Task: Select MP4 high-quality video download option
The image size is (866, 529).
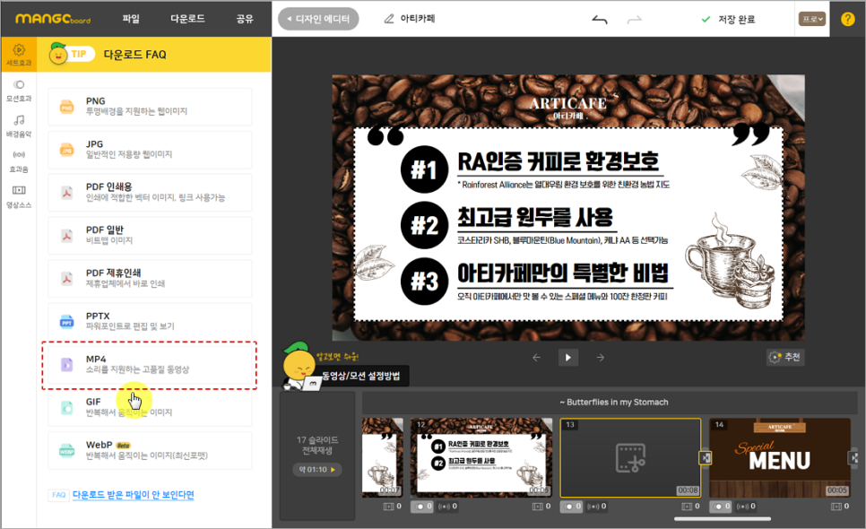Action: click(150, 364)
